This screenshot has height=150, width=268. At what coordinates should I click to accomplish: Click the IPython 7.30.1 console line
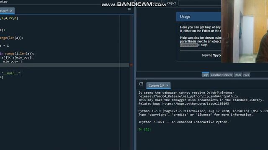[183, 122]
